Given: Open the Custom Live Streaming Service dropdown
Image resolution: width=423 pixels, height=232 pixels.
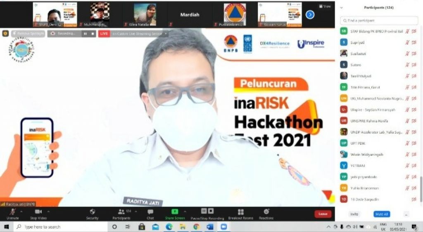Looking at the screenshot, I should coord(166,34).
